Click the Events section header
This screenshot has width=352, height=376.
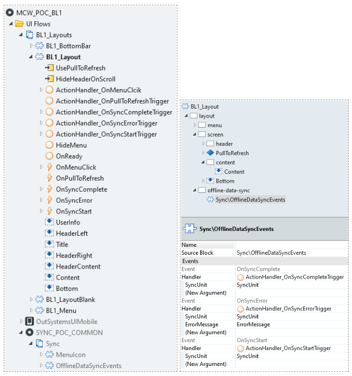pos(265,261)
